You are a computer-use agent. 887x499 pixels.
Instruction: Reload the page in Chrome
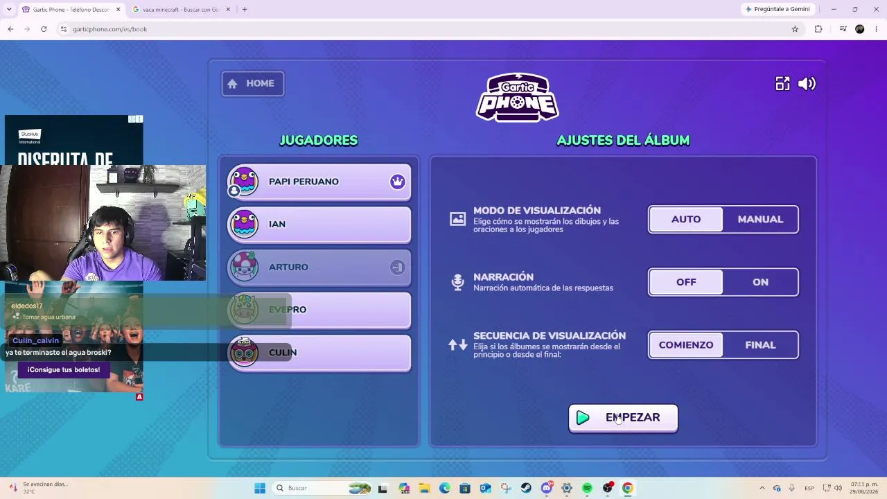(x=44, y=29)
